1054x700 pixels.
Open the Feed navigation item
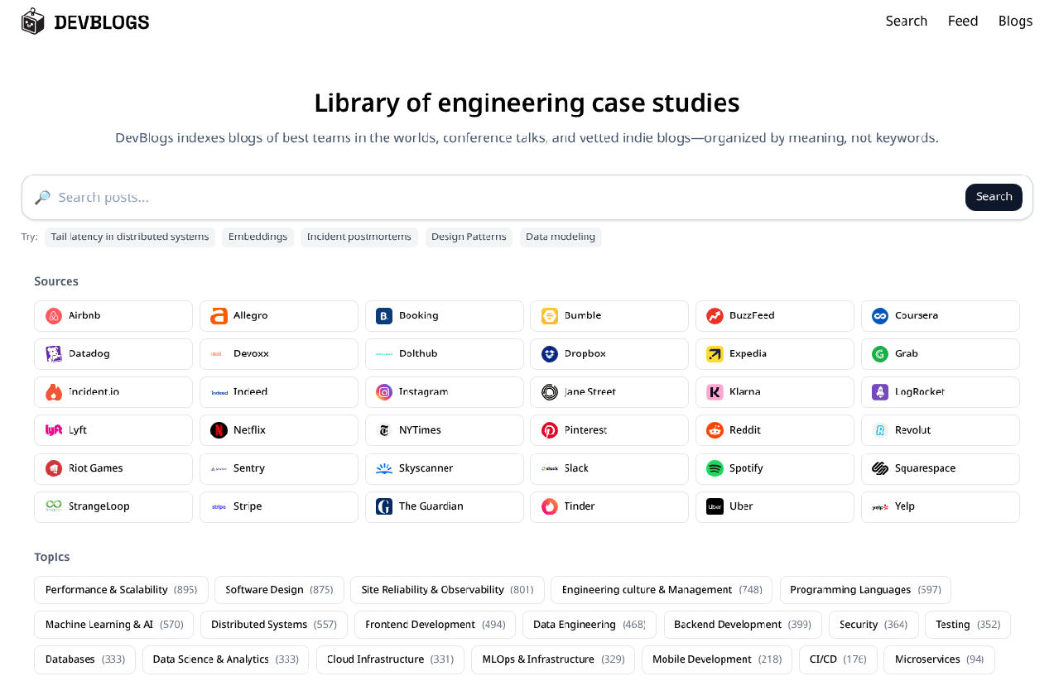pos(962,21)
